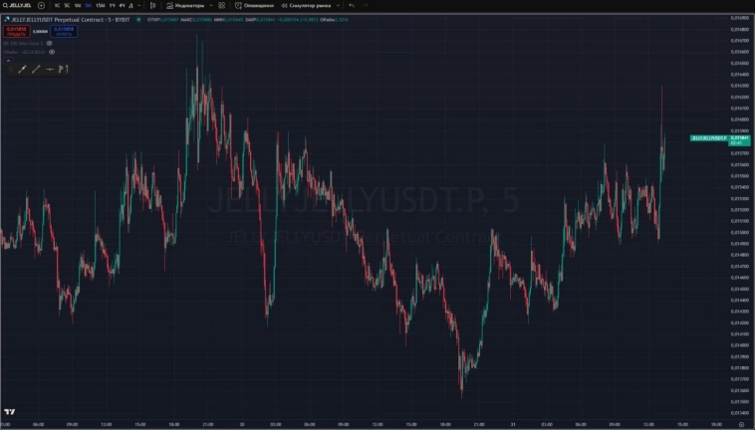755x430 pixels.
Task: Switch to the 4Ч timeframe
Action: tap(122, 6)
